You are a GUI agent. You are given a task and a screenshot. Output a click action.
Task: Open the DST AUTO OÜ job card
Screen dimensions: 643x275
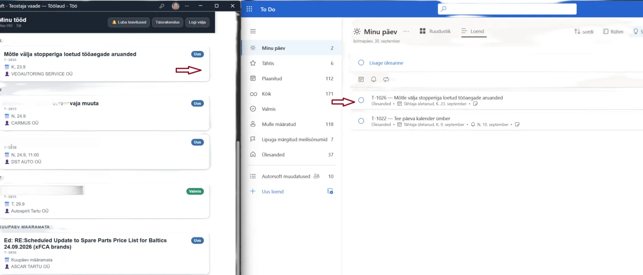[106, 152]
